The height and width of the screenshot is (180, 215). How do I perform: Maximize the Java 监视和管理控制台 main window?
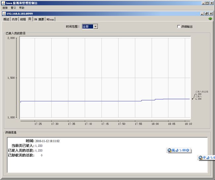click(207, 3)
